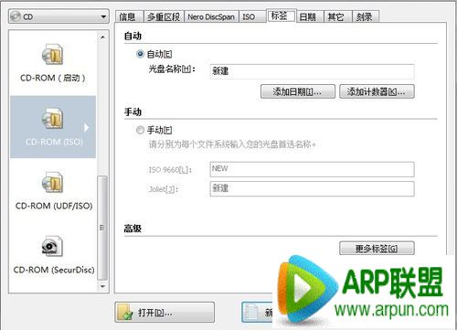Switch to the 信息 tab
This screenshot has width=457, height=330.
coord(128,16)
